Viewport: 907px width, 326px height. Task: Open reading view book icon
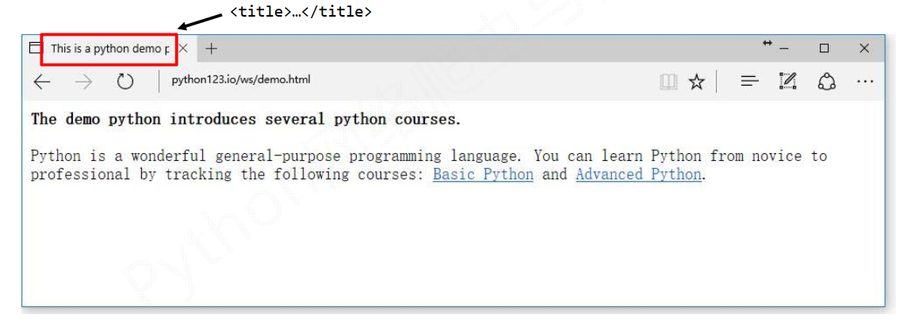(668, 82)
